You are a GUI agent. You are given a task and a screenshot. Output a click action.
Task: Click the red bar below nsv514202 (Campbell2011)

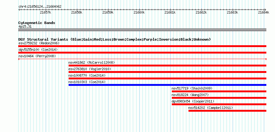[227, 111]
